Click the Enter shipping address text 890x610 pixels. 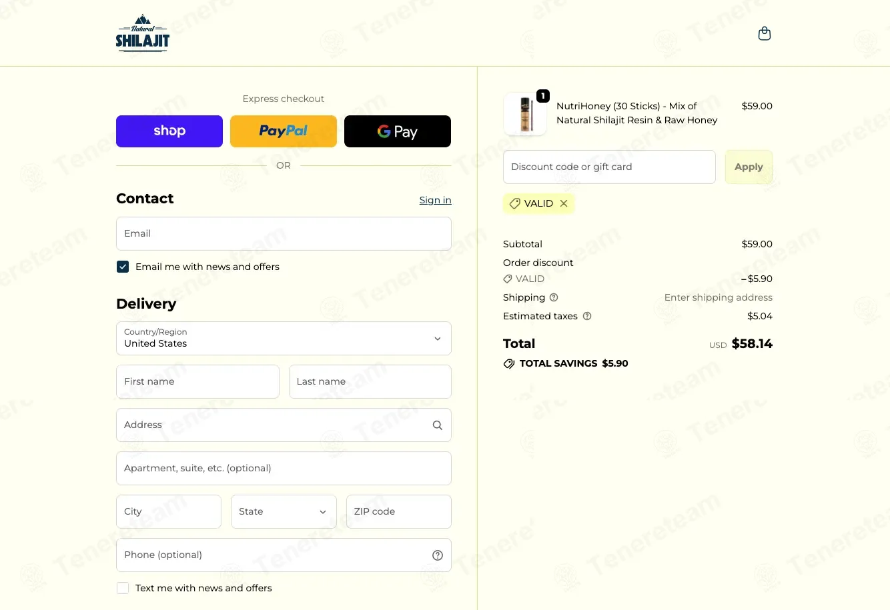click(719, 297)
